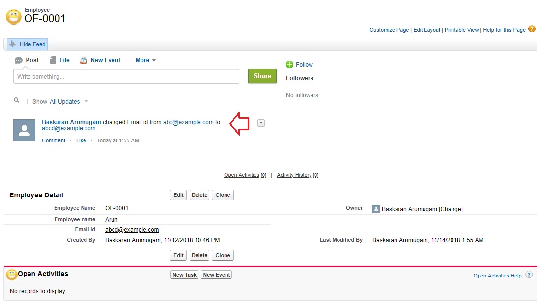Click the Edit button in Employee Detail

(178, 194)
